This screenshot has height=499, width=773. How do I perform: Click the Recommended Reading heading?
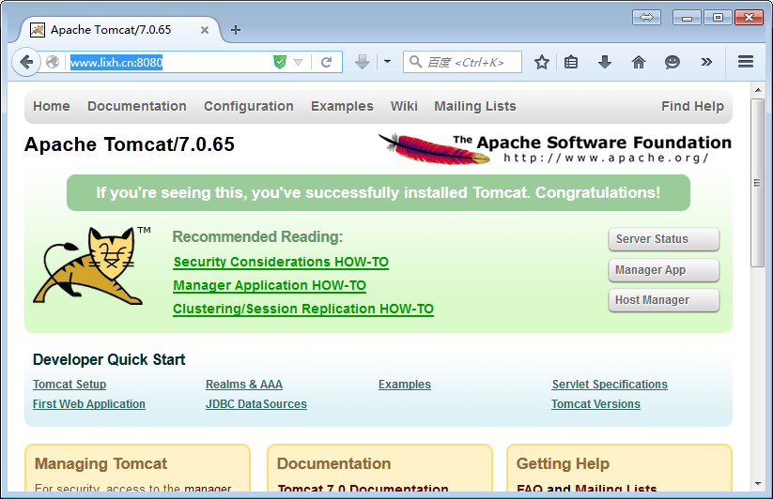(257, 236)
